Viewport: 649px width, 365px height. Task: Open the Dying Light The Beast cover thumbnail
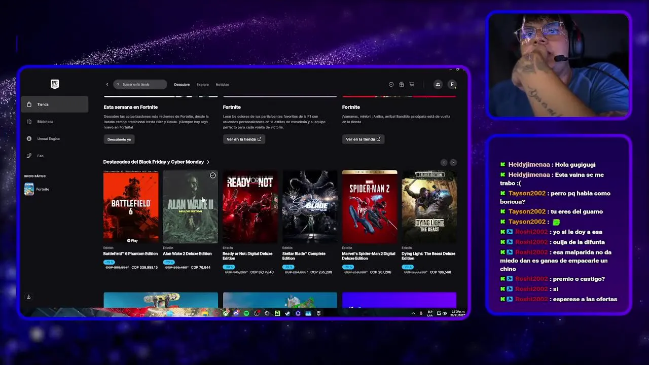[x=429, y=207]
